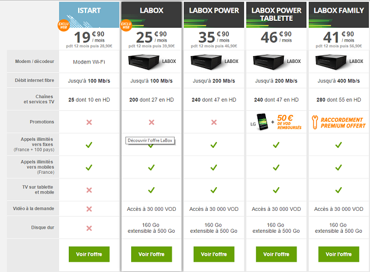Click Voir l'offre button for ISTART

88,254
